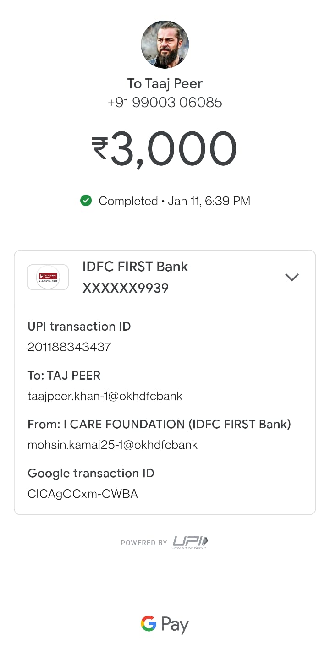The width and height of the screenshot is (330, 649).
Task: Click the Google Pay logo
Action: [x=165, y=625]
